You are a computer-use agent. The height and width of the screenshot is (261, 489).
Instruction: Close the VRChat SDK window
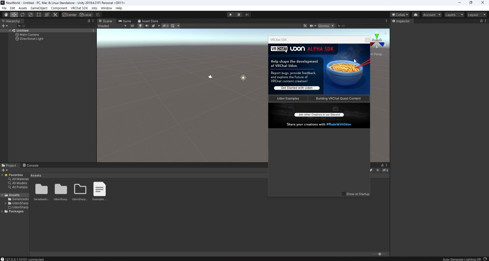coord(367,40)
